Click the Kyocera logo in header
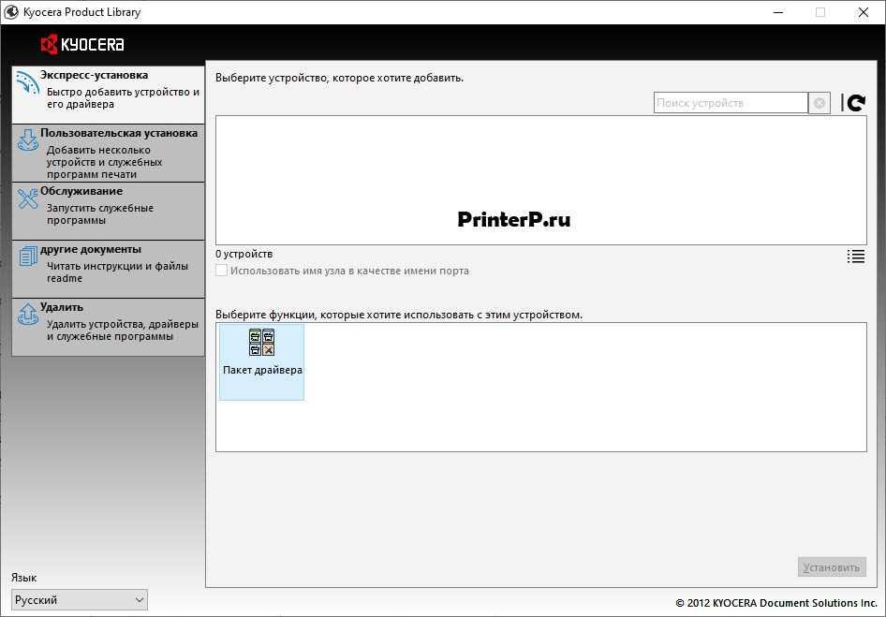Viewport: 886px width, 617px height. (x=82, y=45)
